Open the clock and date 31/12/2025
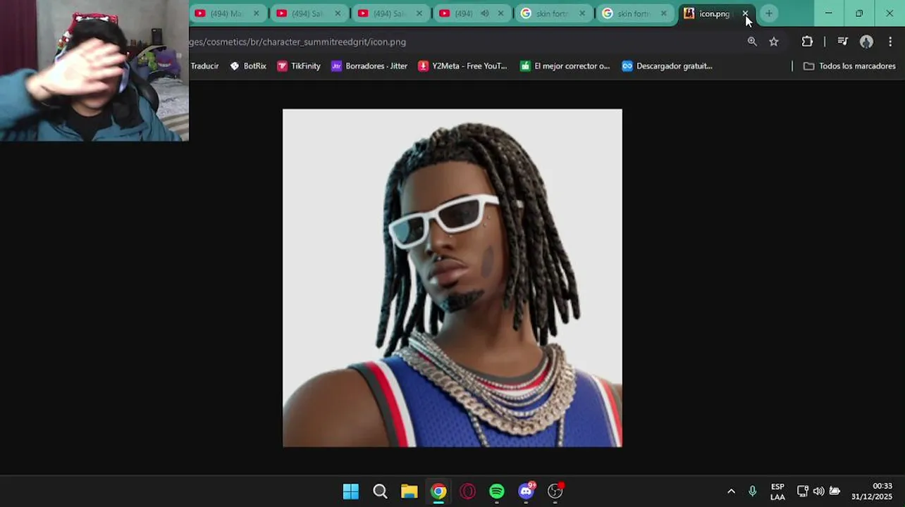Viewport: 905px width, 507px height. [873, 492]
